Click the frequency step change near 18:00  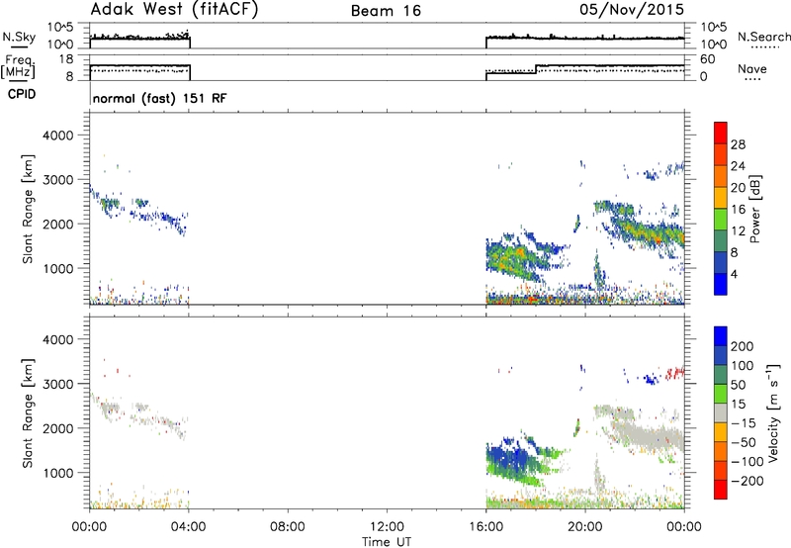click(536, 69)
